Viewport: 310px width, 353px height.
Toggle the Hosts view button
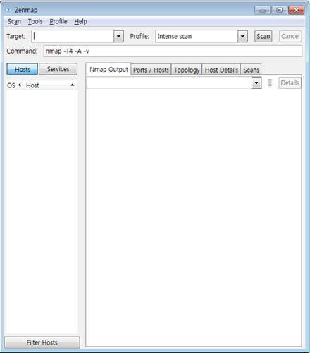[22, 69]
